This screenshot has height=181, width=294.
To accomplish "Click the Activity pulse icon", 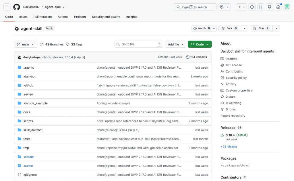I will click(x=222, y=84).
